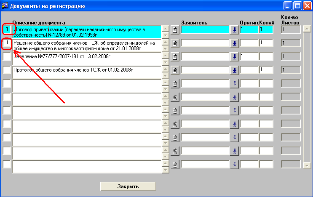Minimize the Документы на регистрацию window
This screenshot has height=197, width=313.
point(288,6)
